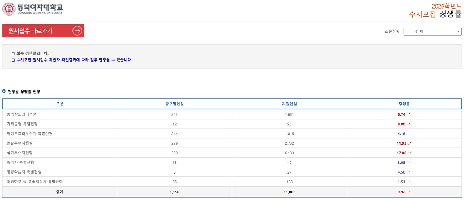Click the 최종현황 label

pyautogui.click(x=392, y=32)
